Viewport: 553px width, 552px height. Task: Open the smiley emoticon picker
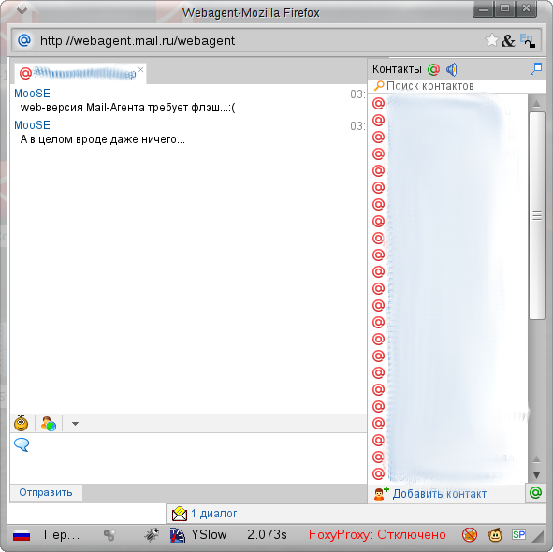click(x=22, y=423)
